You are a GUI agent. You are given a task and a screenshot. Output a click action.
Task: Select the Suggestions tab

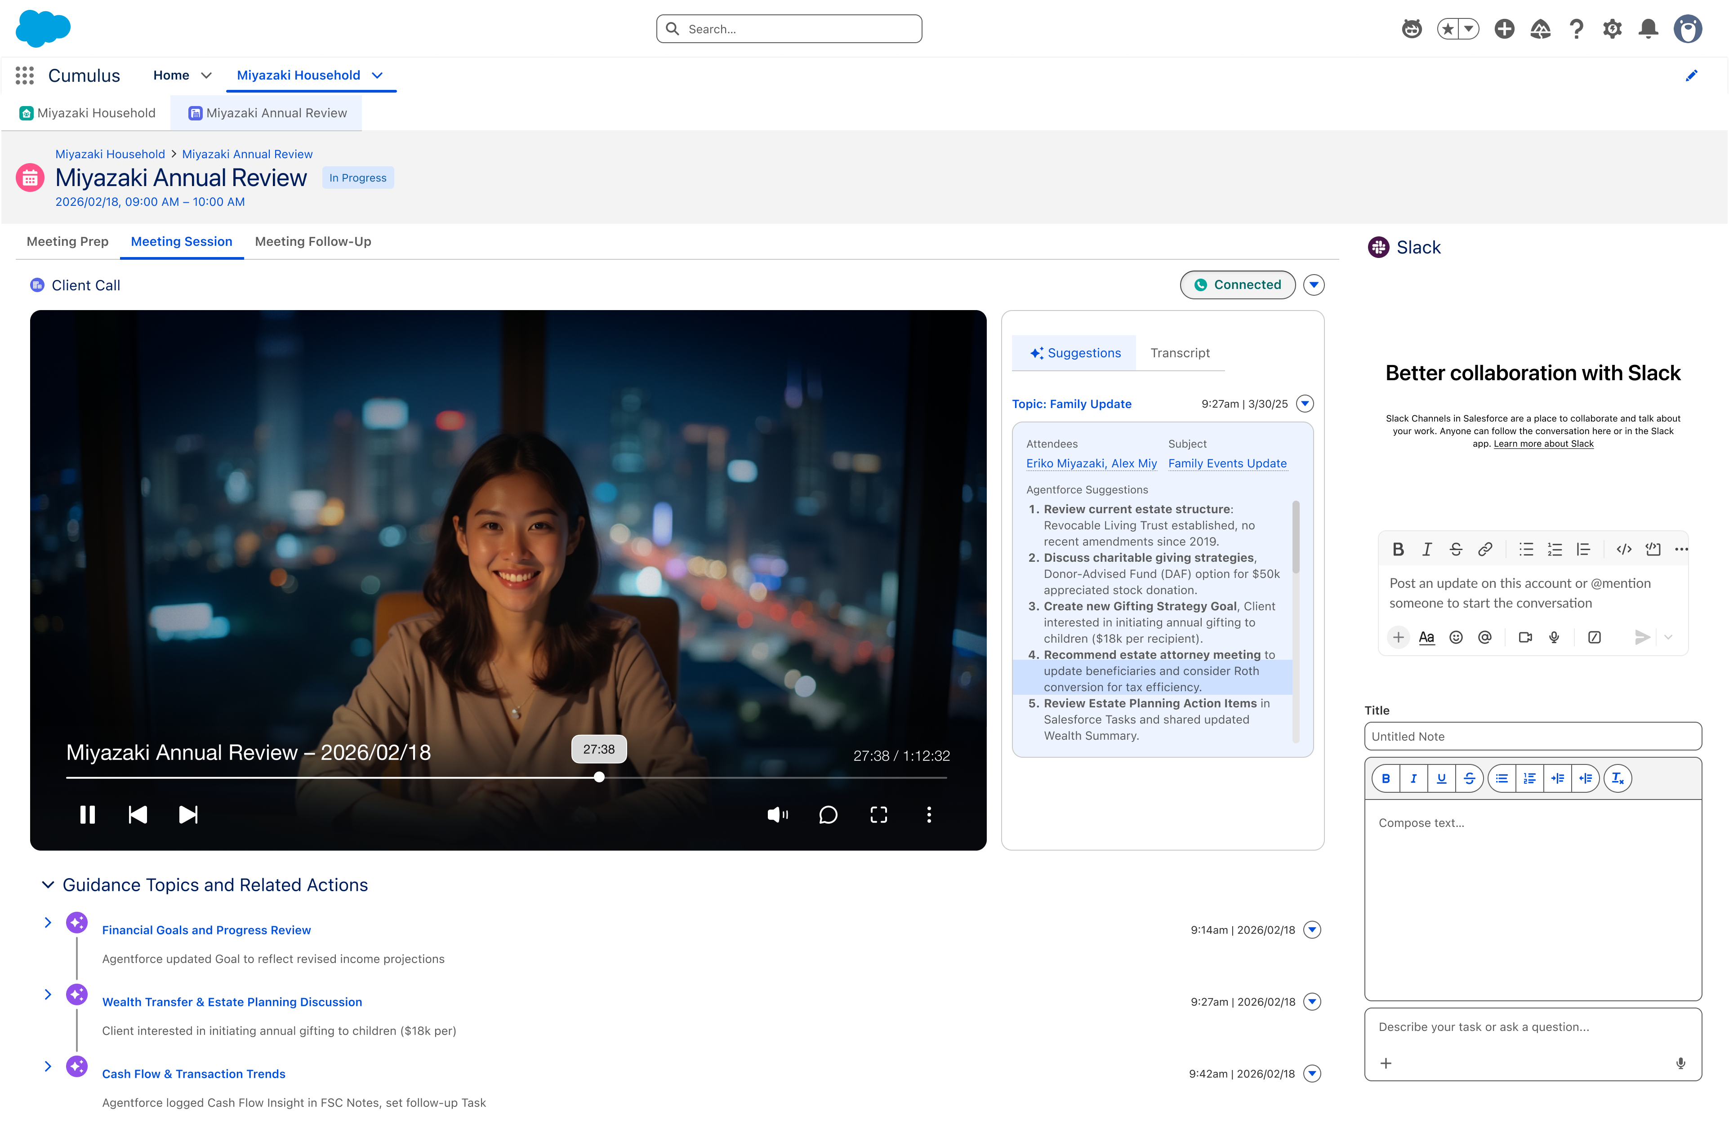pos(1074,353)
